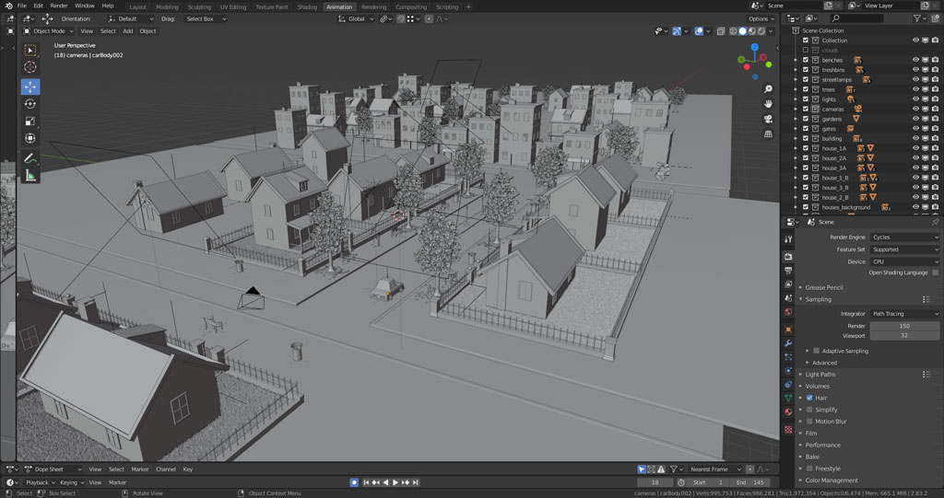Uncheck the Hair checkbox
The image size is (944, 498).
tap(809, 399)
